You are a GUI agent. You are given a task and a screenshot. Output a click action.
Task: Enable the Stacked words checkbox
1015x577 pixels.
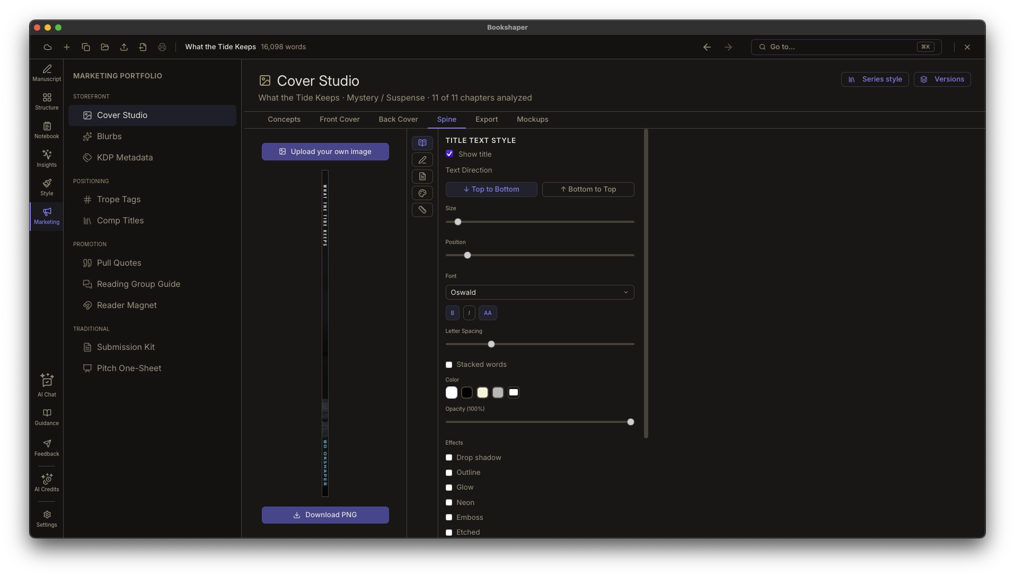(449, 365)
